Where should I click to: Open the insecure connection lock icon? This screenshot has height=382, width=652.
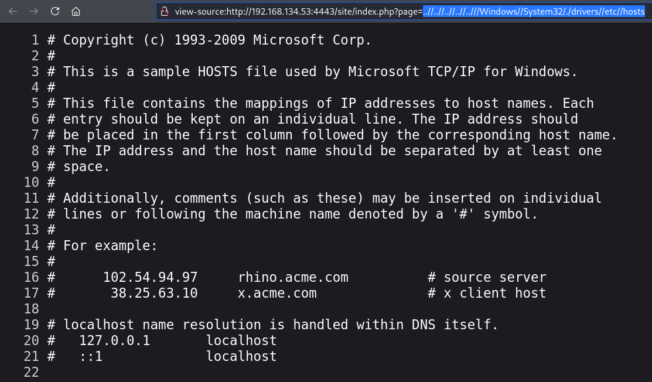click(x=165, y=11)
